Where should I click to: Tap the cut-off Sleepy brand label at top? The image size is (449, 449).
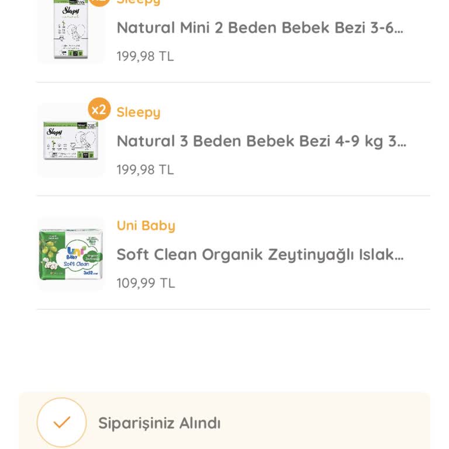139,2
